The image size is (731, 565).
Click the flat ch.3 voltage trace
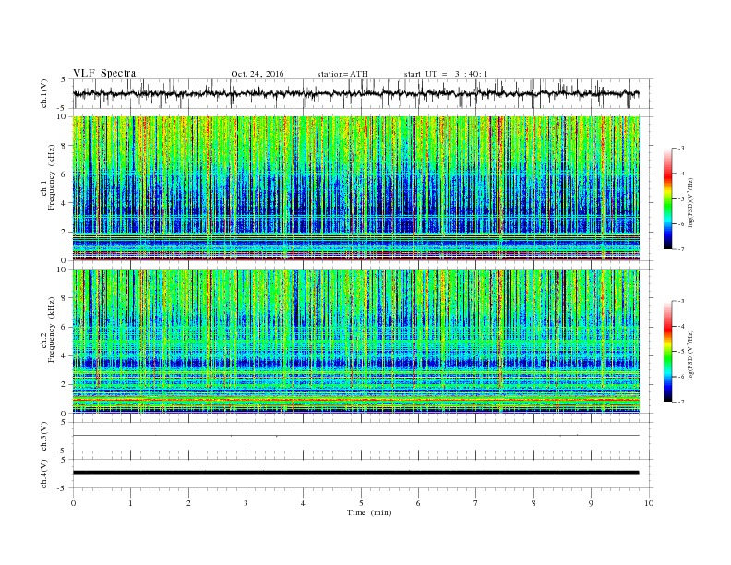pyautogui.click(x=355, y=436)
